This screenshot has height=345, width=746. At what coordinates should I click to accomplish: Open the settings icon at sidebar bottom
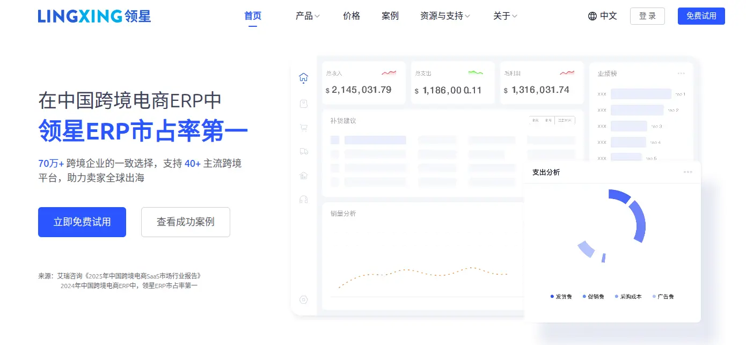coord(303,300)
